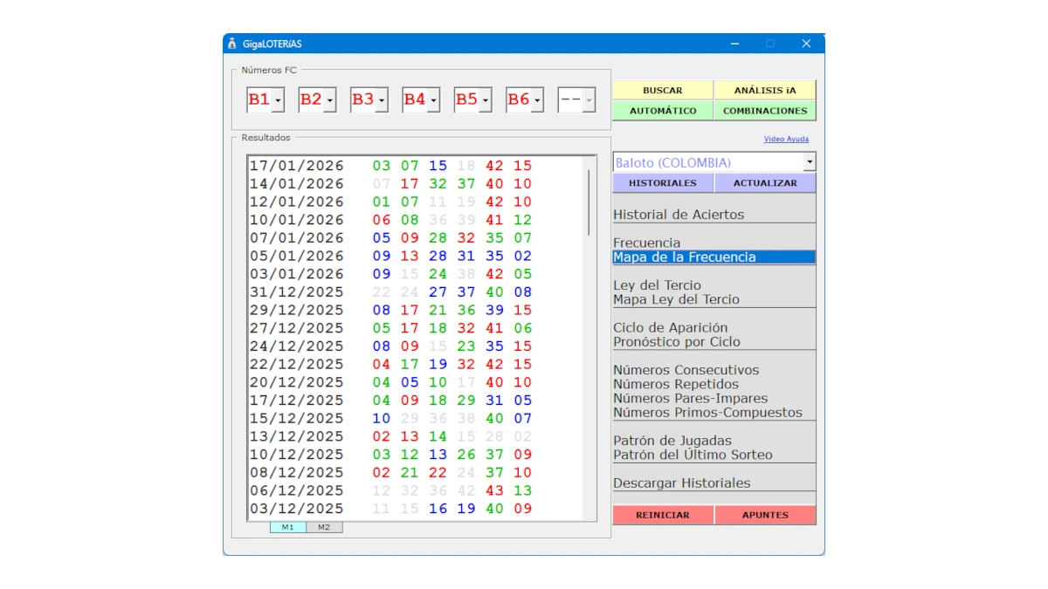Screen dimensions: 1048x589
Task: Click the BUSCAR button
Action: tap(662, 90)
